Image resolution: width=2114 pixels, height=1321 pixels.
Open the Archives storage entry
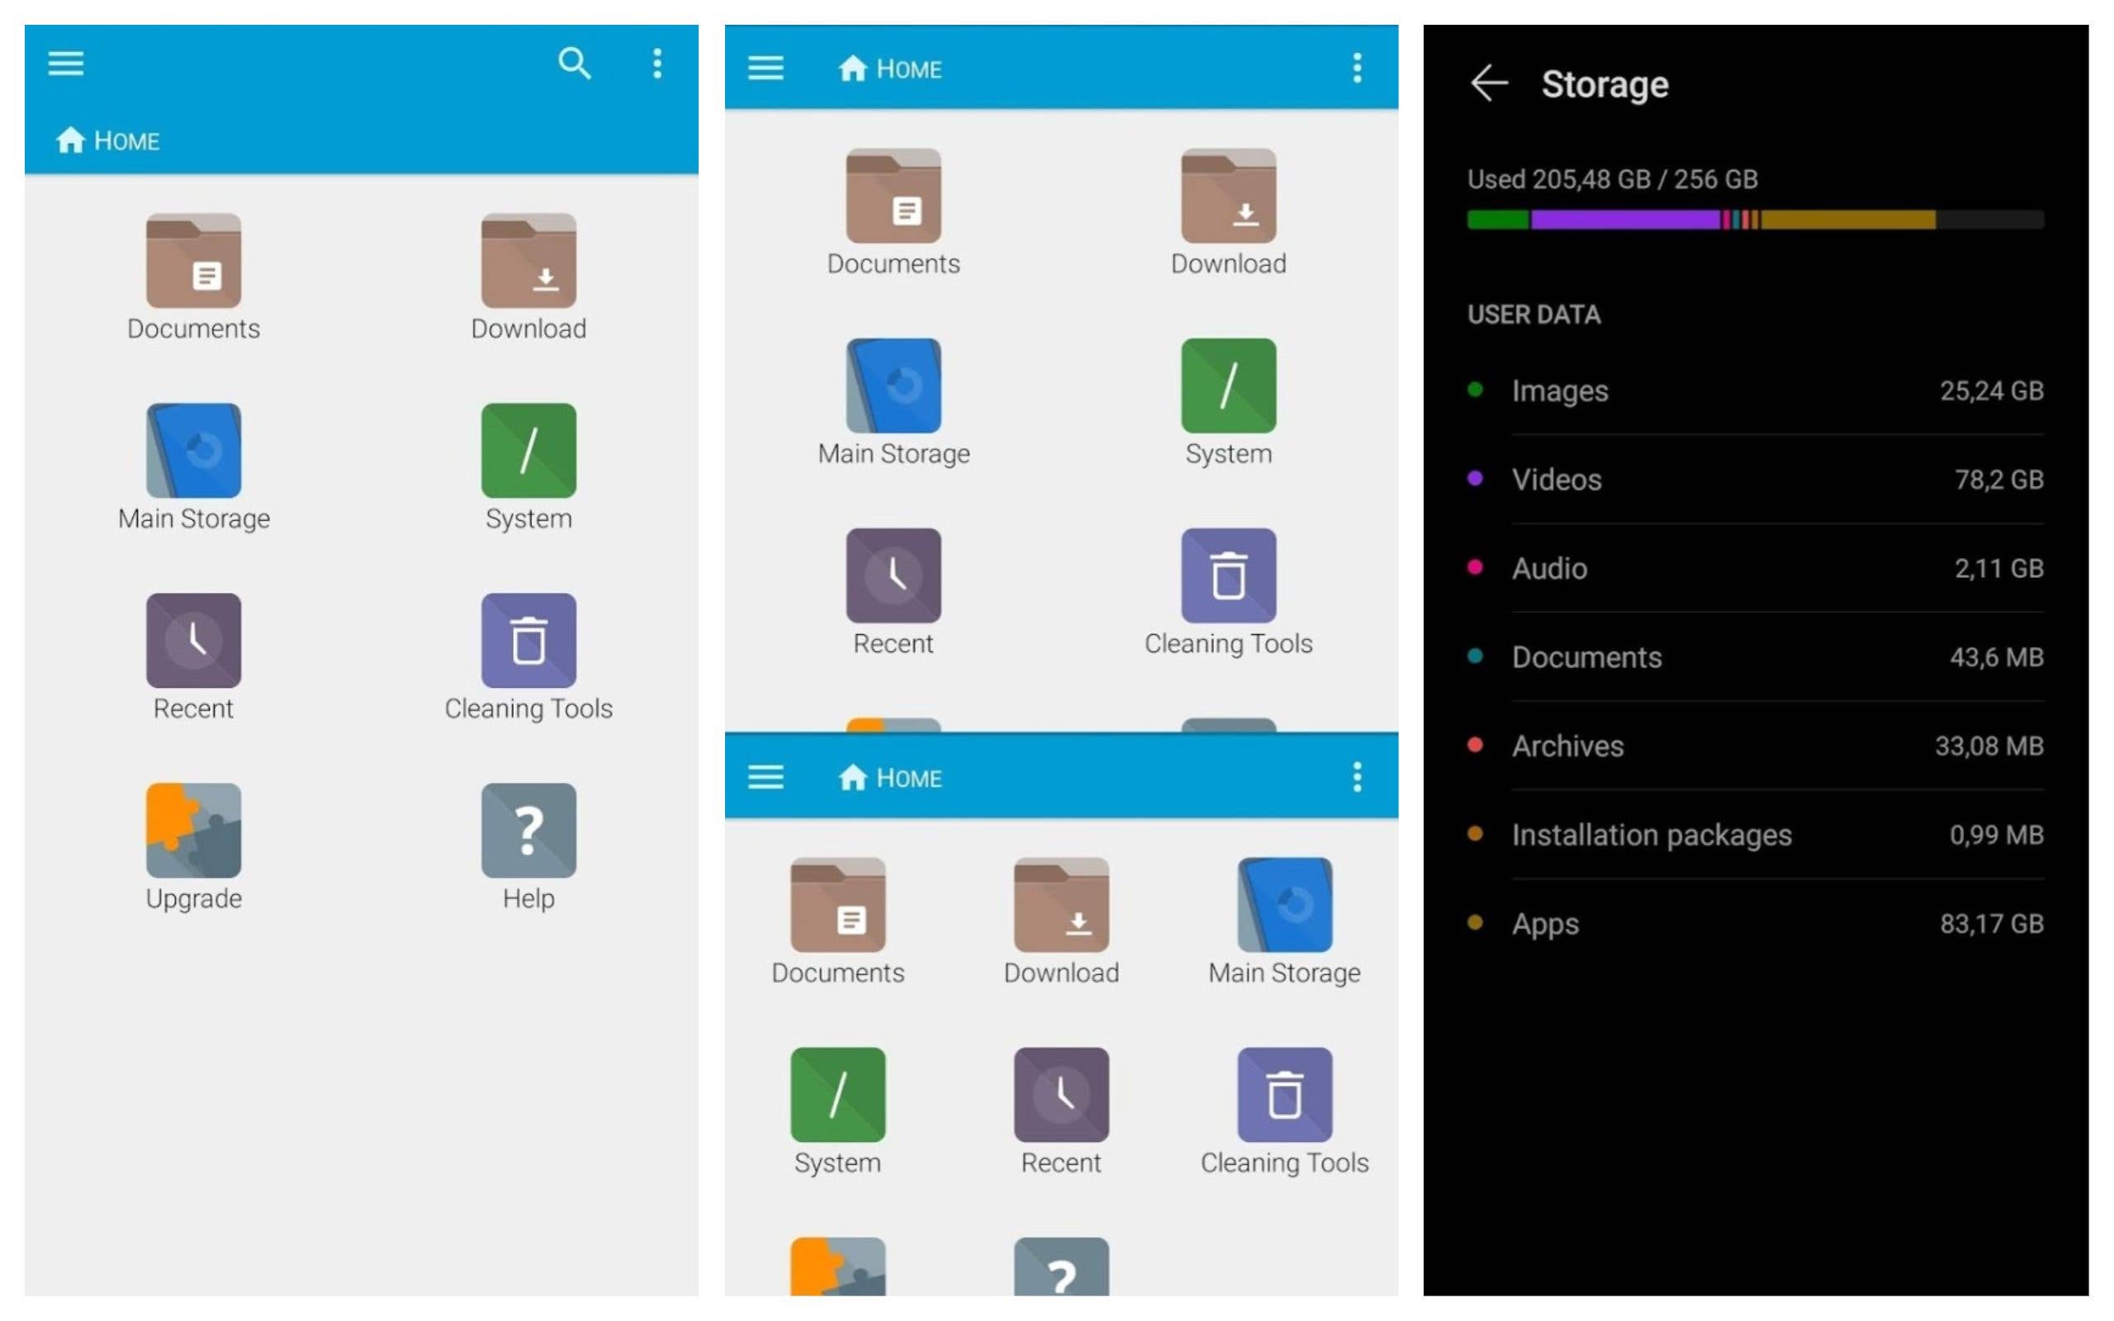(1567, 746)
